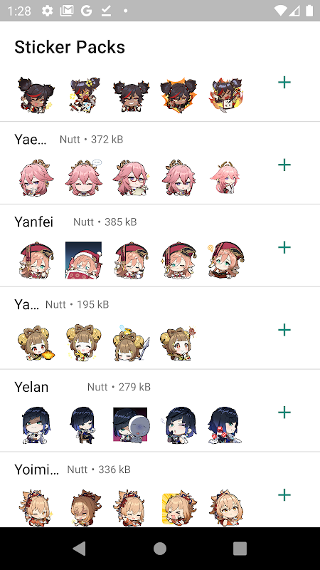Open settings gear in status bar
The height and width of the screenshot is (570, 320).
(x=47, y=11)
